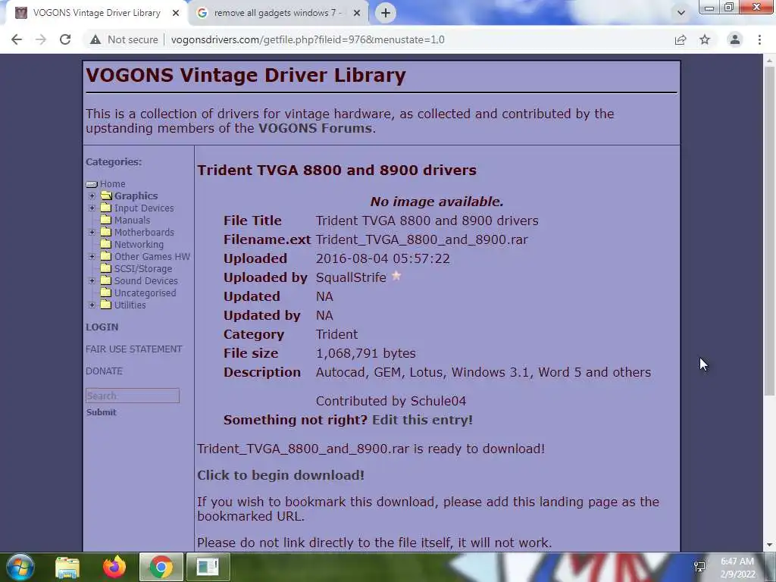Open the DONATE link

pyautogui.click(x=104, y=371)
